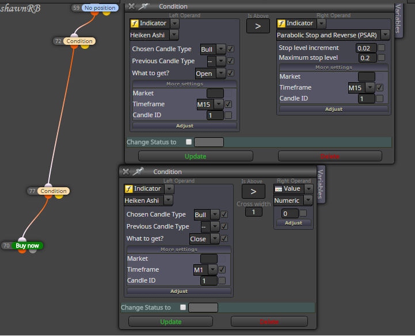Click yellow output dot of Condition 72
415x336 pixels.
[x=85, y=46]
